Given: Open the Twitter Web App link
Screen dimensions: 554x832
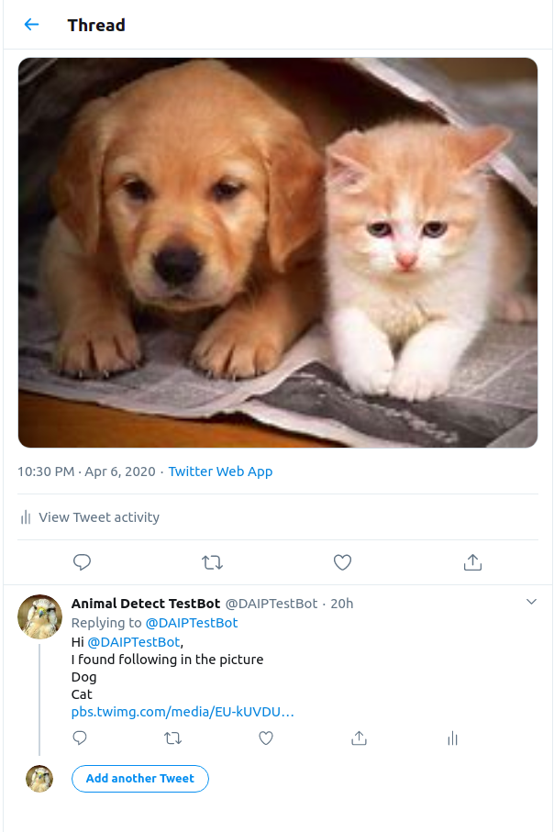Looking at the screenshot, I should pyautogui.click(x=220, y=471).
